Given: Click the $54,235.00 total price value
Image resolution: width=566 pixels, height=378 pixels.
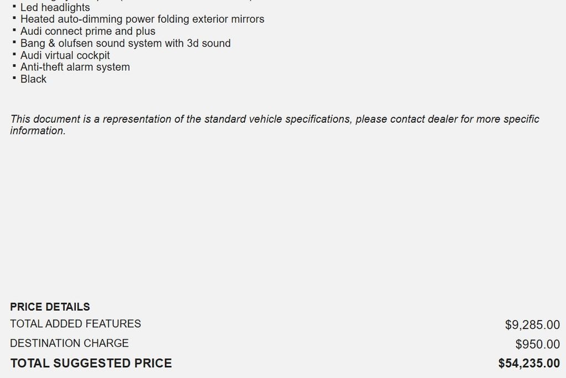Looking at the screenshot, I should (528, 363).
